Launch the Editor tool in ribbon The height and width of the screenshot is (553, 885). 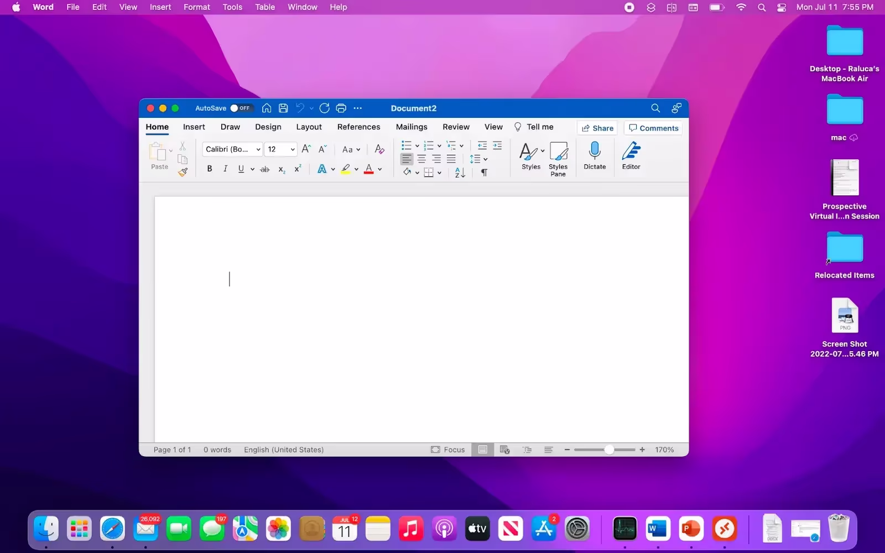tap(631, 155)
